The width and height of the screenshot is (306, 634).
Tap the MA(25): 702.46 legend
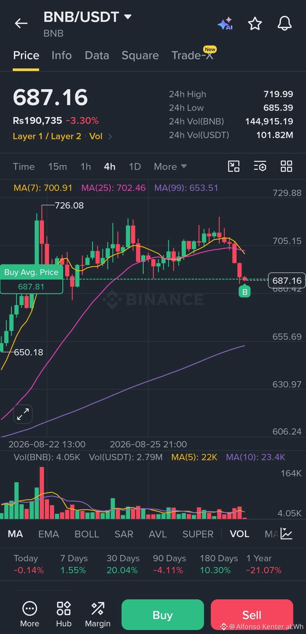[113, 188]
